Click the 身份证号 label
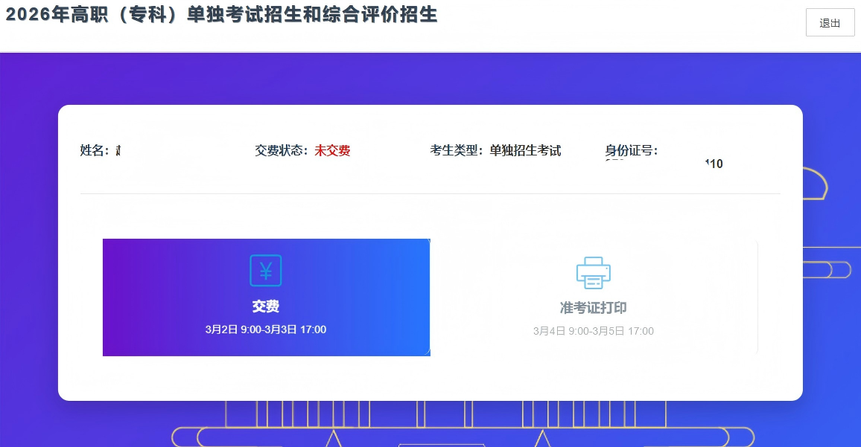 coord(631,150)
